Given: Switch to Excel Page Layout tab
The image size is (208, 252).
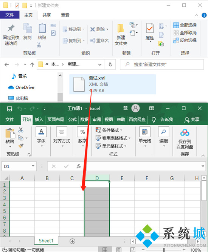Looking at the screenshot, I should click(x=56, y=120).
